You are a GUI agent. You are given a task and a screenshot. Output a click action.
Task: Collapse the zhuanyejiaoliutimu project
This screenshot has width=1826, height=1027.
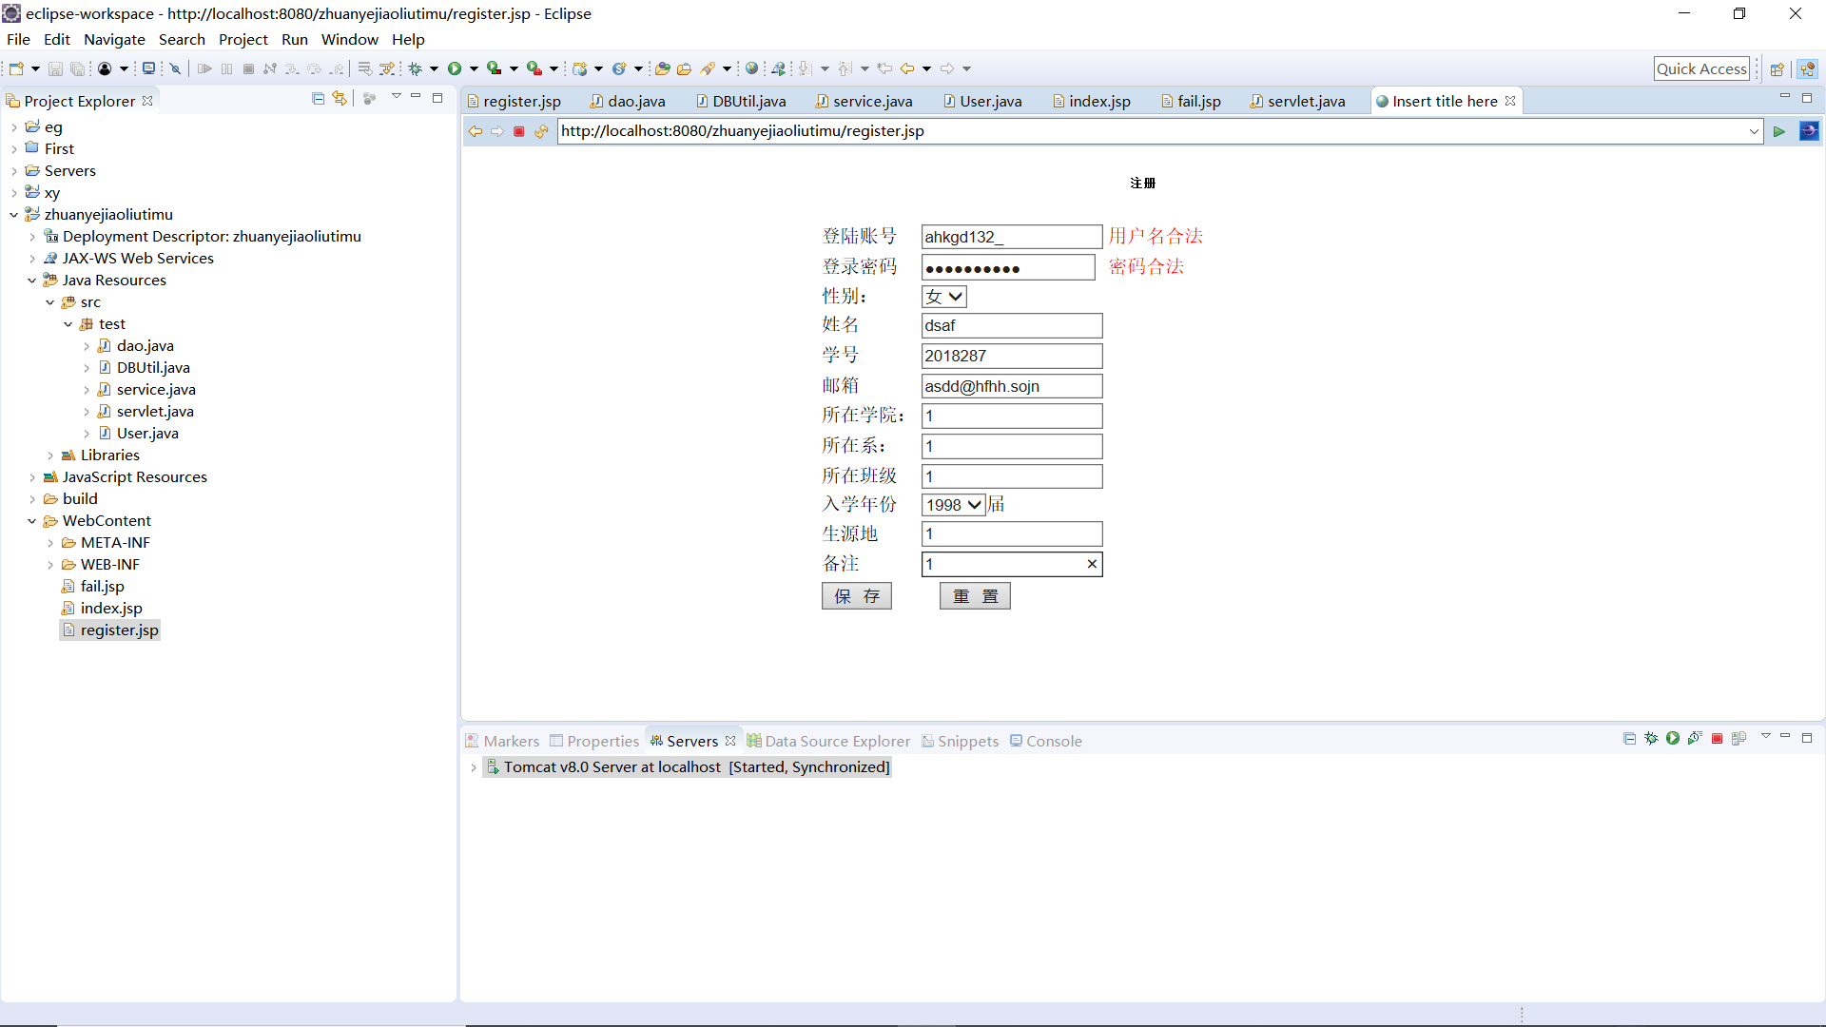(x=13, y=215)
